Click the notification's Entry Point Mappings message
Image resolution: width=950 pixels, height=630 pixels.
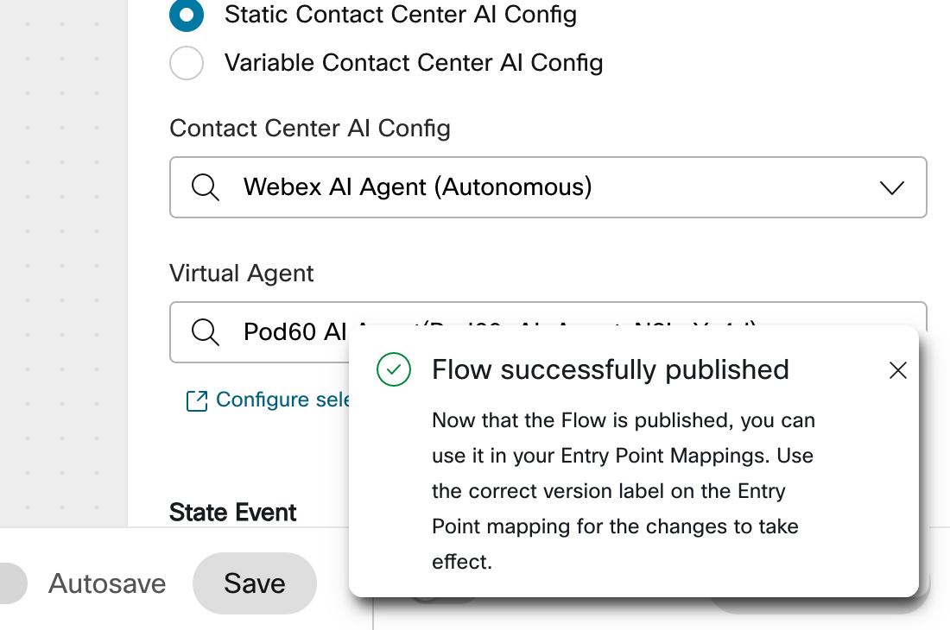[623, 491]
